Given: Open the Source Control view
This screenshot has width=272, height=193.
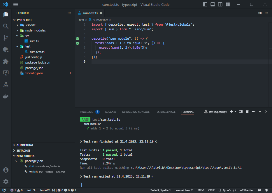Looking at the screenshot, I should pyautogui.click(x=5, y=38).
